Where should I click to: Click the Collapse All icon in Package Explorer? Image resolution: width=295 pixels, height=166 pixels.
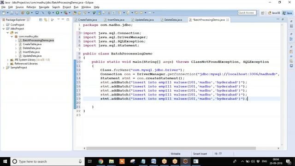(41, 20)
